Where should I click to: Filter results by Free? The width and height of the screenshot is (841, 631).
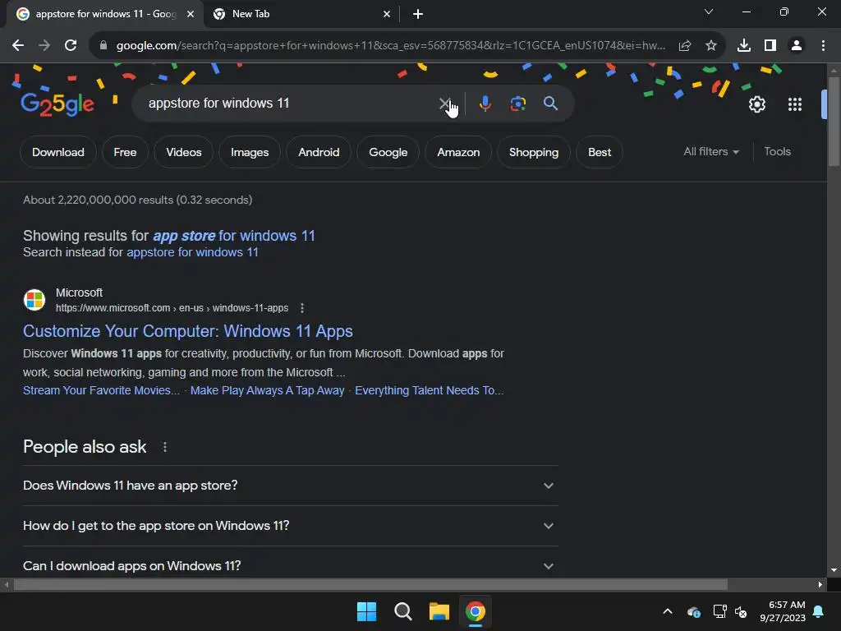pos(125,152)
